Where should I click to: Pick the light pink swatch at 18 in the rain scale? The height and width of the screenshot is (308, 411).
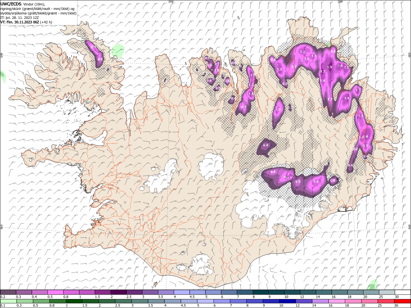(x=353, y=301)
